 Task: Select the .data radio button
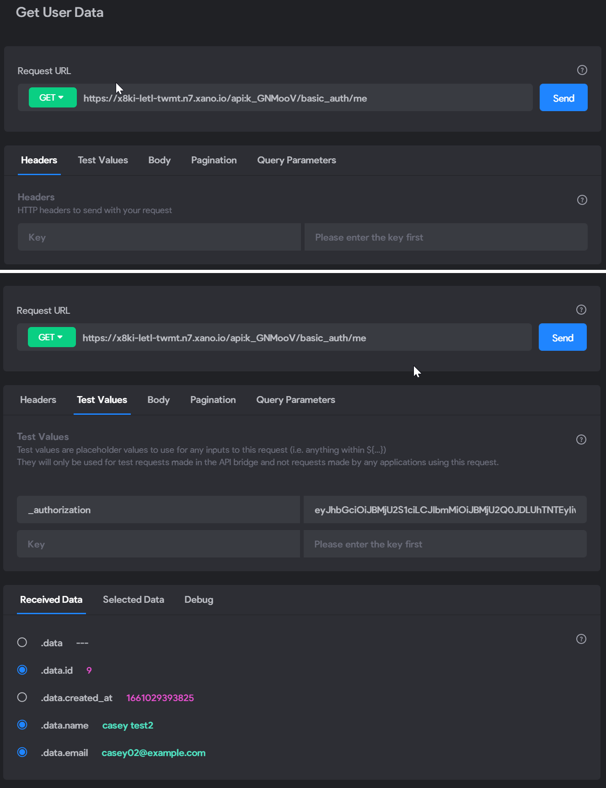[x=22, y=643]
